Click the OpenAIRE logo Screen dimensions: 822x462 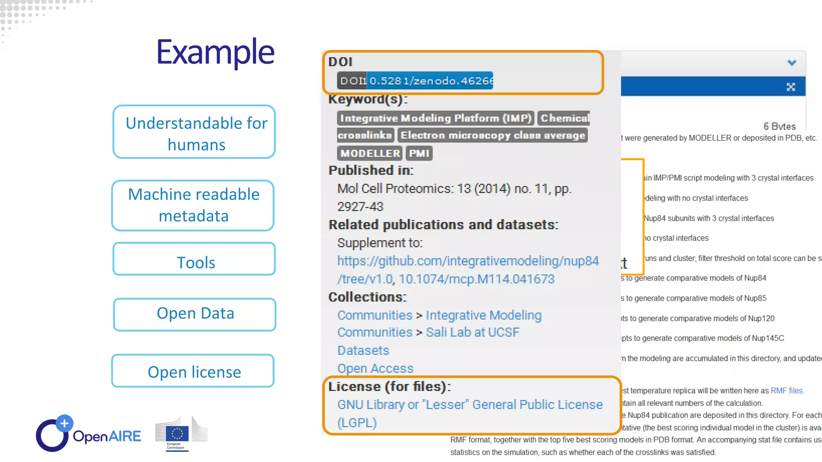(88, 434)
